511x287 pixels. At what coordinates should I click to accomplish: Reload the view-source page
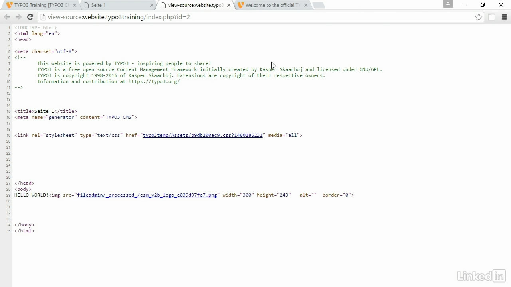30,17
